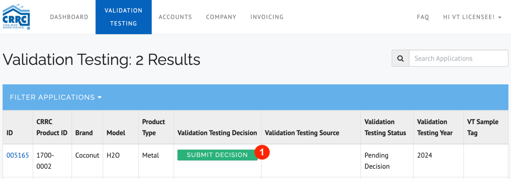This screenshot has height=179, width=511.
Task: Click the Validation Testing Year header
Action: 435,127
